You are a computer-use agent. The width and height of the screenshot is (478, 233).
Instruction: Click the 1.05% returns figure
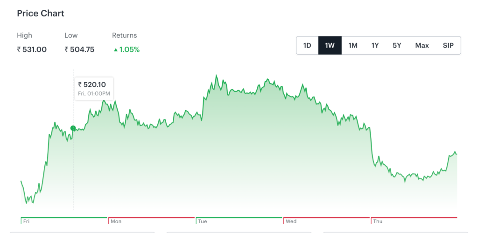coord(129,49)
